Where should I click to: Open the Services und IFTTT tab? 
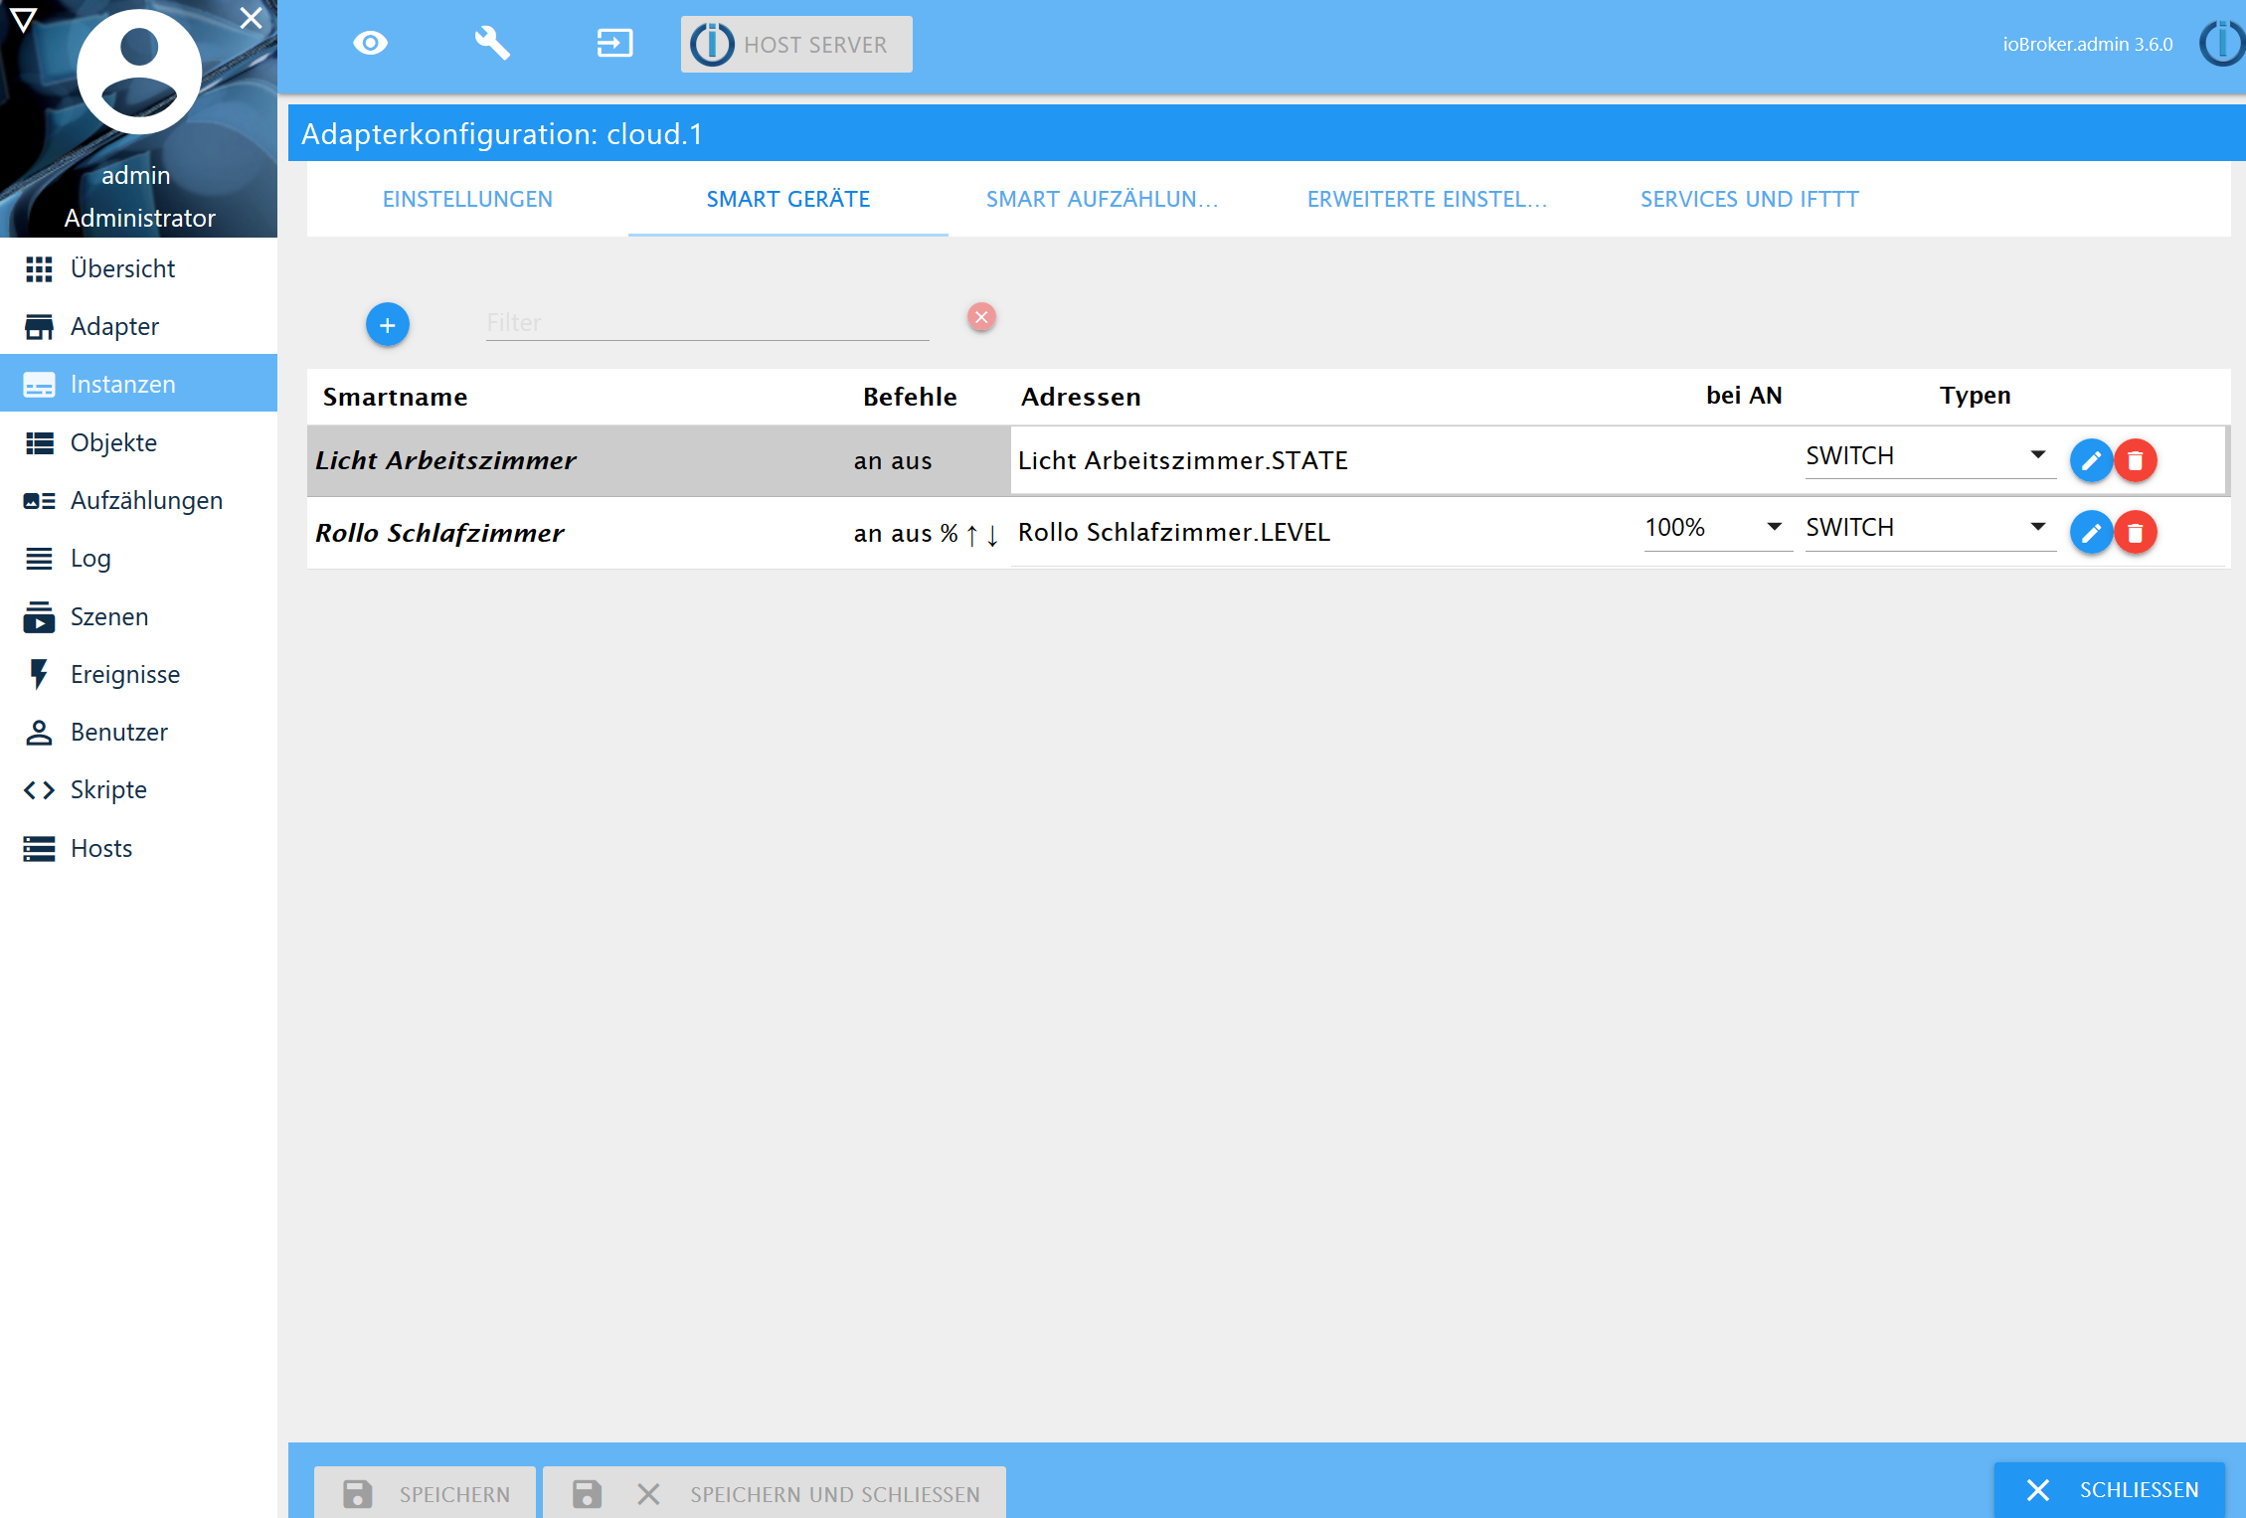coord(1749,199)
